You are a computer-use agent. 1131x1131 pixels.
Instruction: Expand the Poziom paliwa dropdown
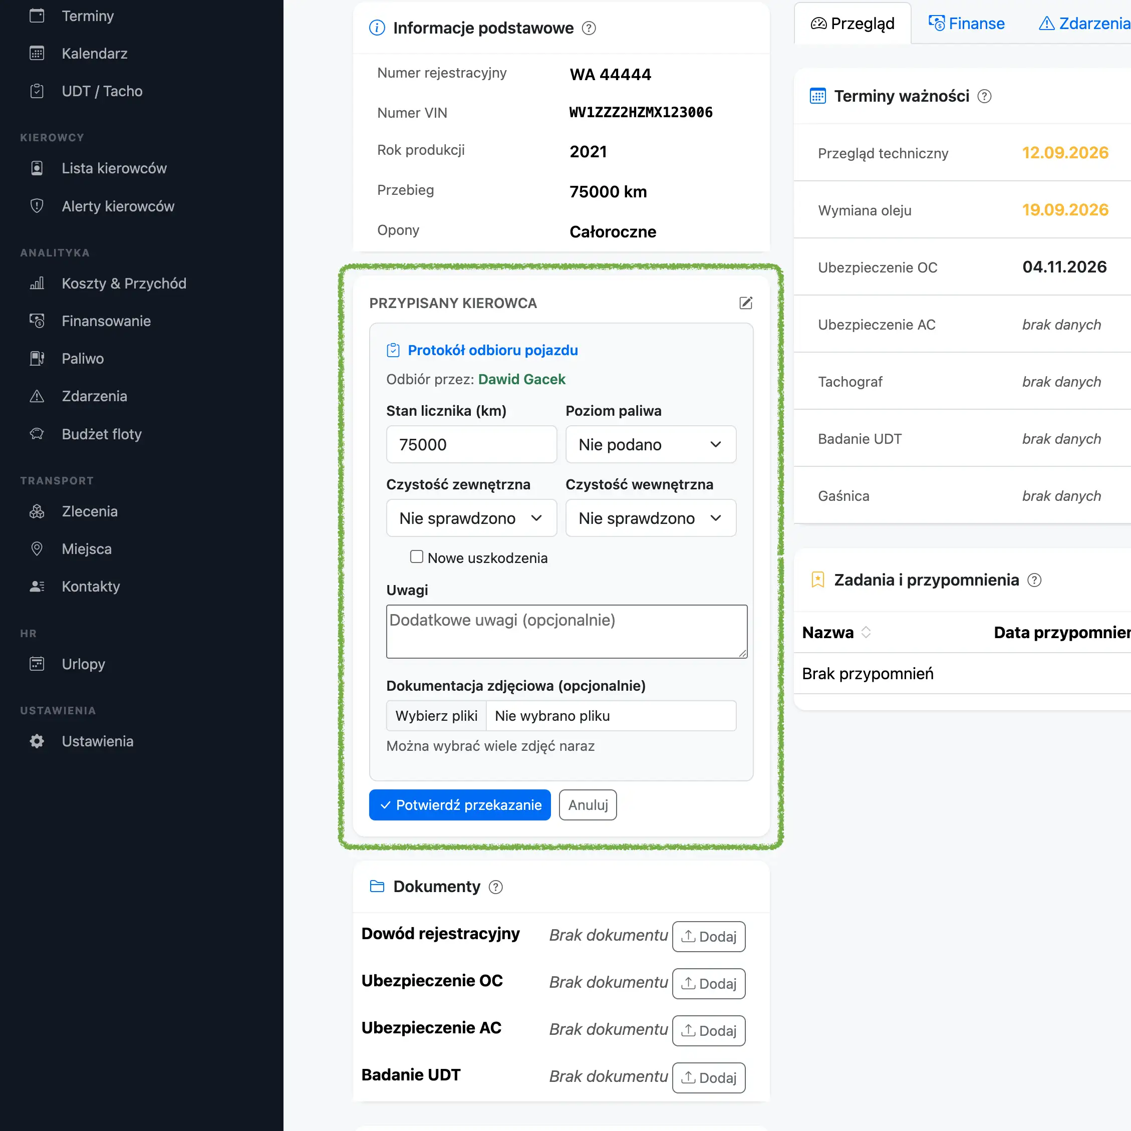(650, 444)
